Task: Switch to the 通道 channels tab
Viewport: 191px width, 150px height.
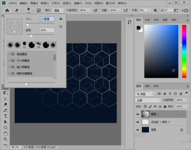Action: click(147, 86)
